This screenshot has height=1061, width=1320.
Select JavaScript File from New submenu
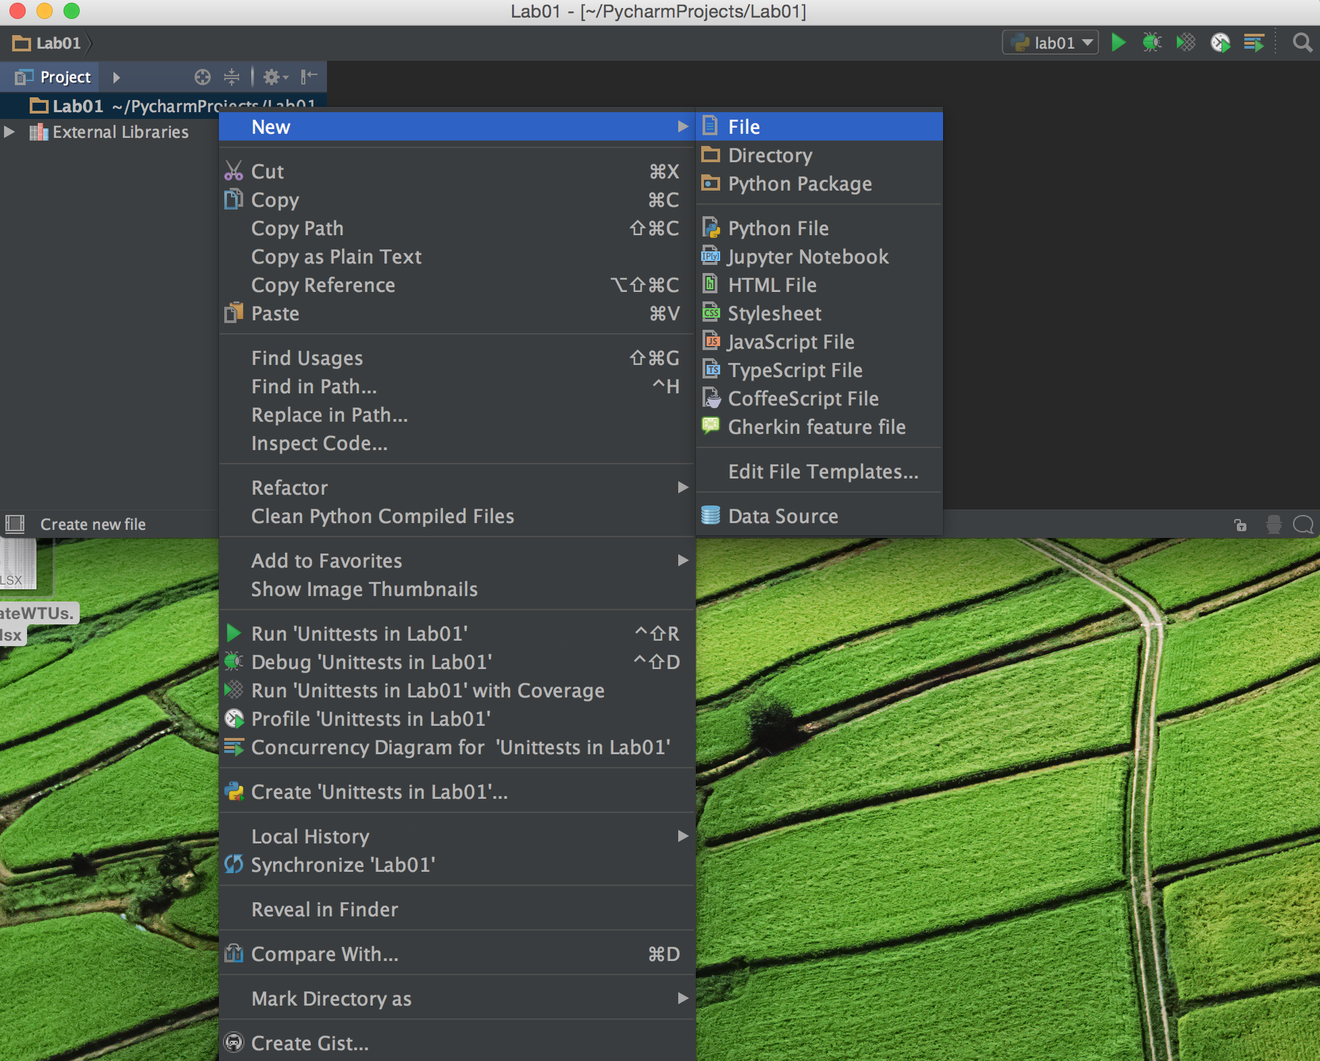click(x=819, y=342)
